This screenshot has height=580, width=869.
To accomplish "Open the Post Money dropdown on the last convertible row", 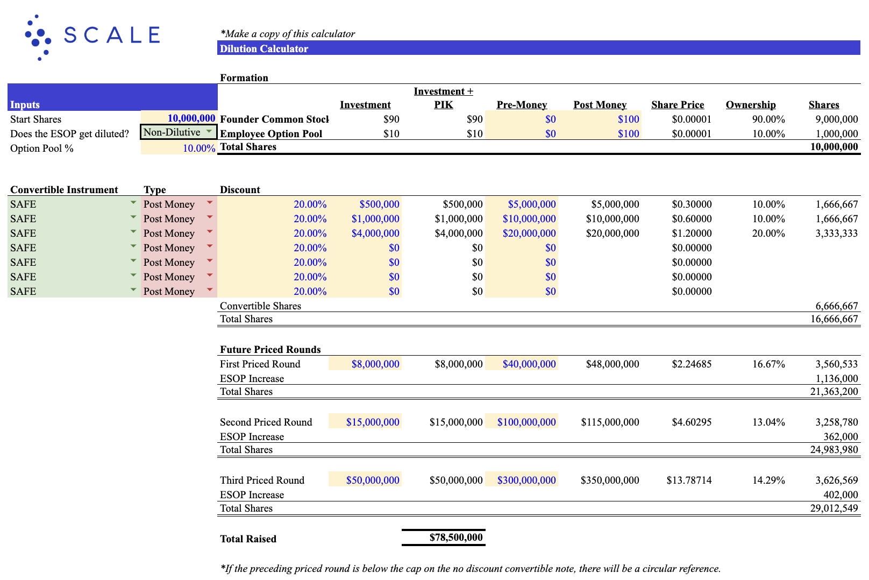I will (x=209, y=291).
